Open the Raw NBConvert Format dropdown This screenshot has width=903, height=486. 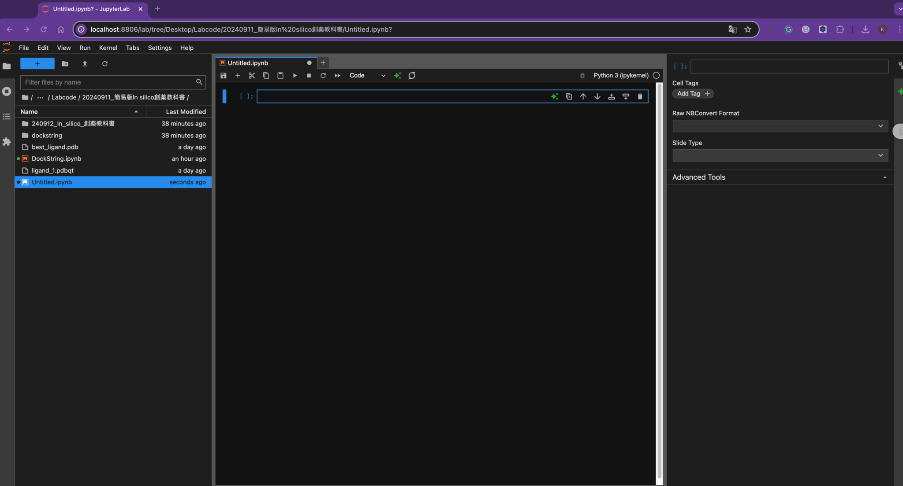click(779, 126)
